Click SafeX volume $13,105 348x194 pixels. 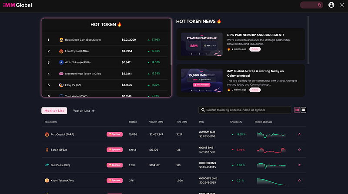(154, 150)
